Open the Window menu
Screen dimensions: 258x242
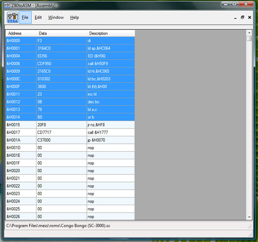pyautogui.click(x=56, y=17)
